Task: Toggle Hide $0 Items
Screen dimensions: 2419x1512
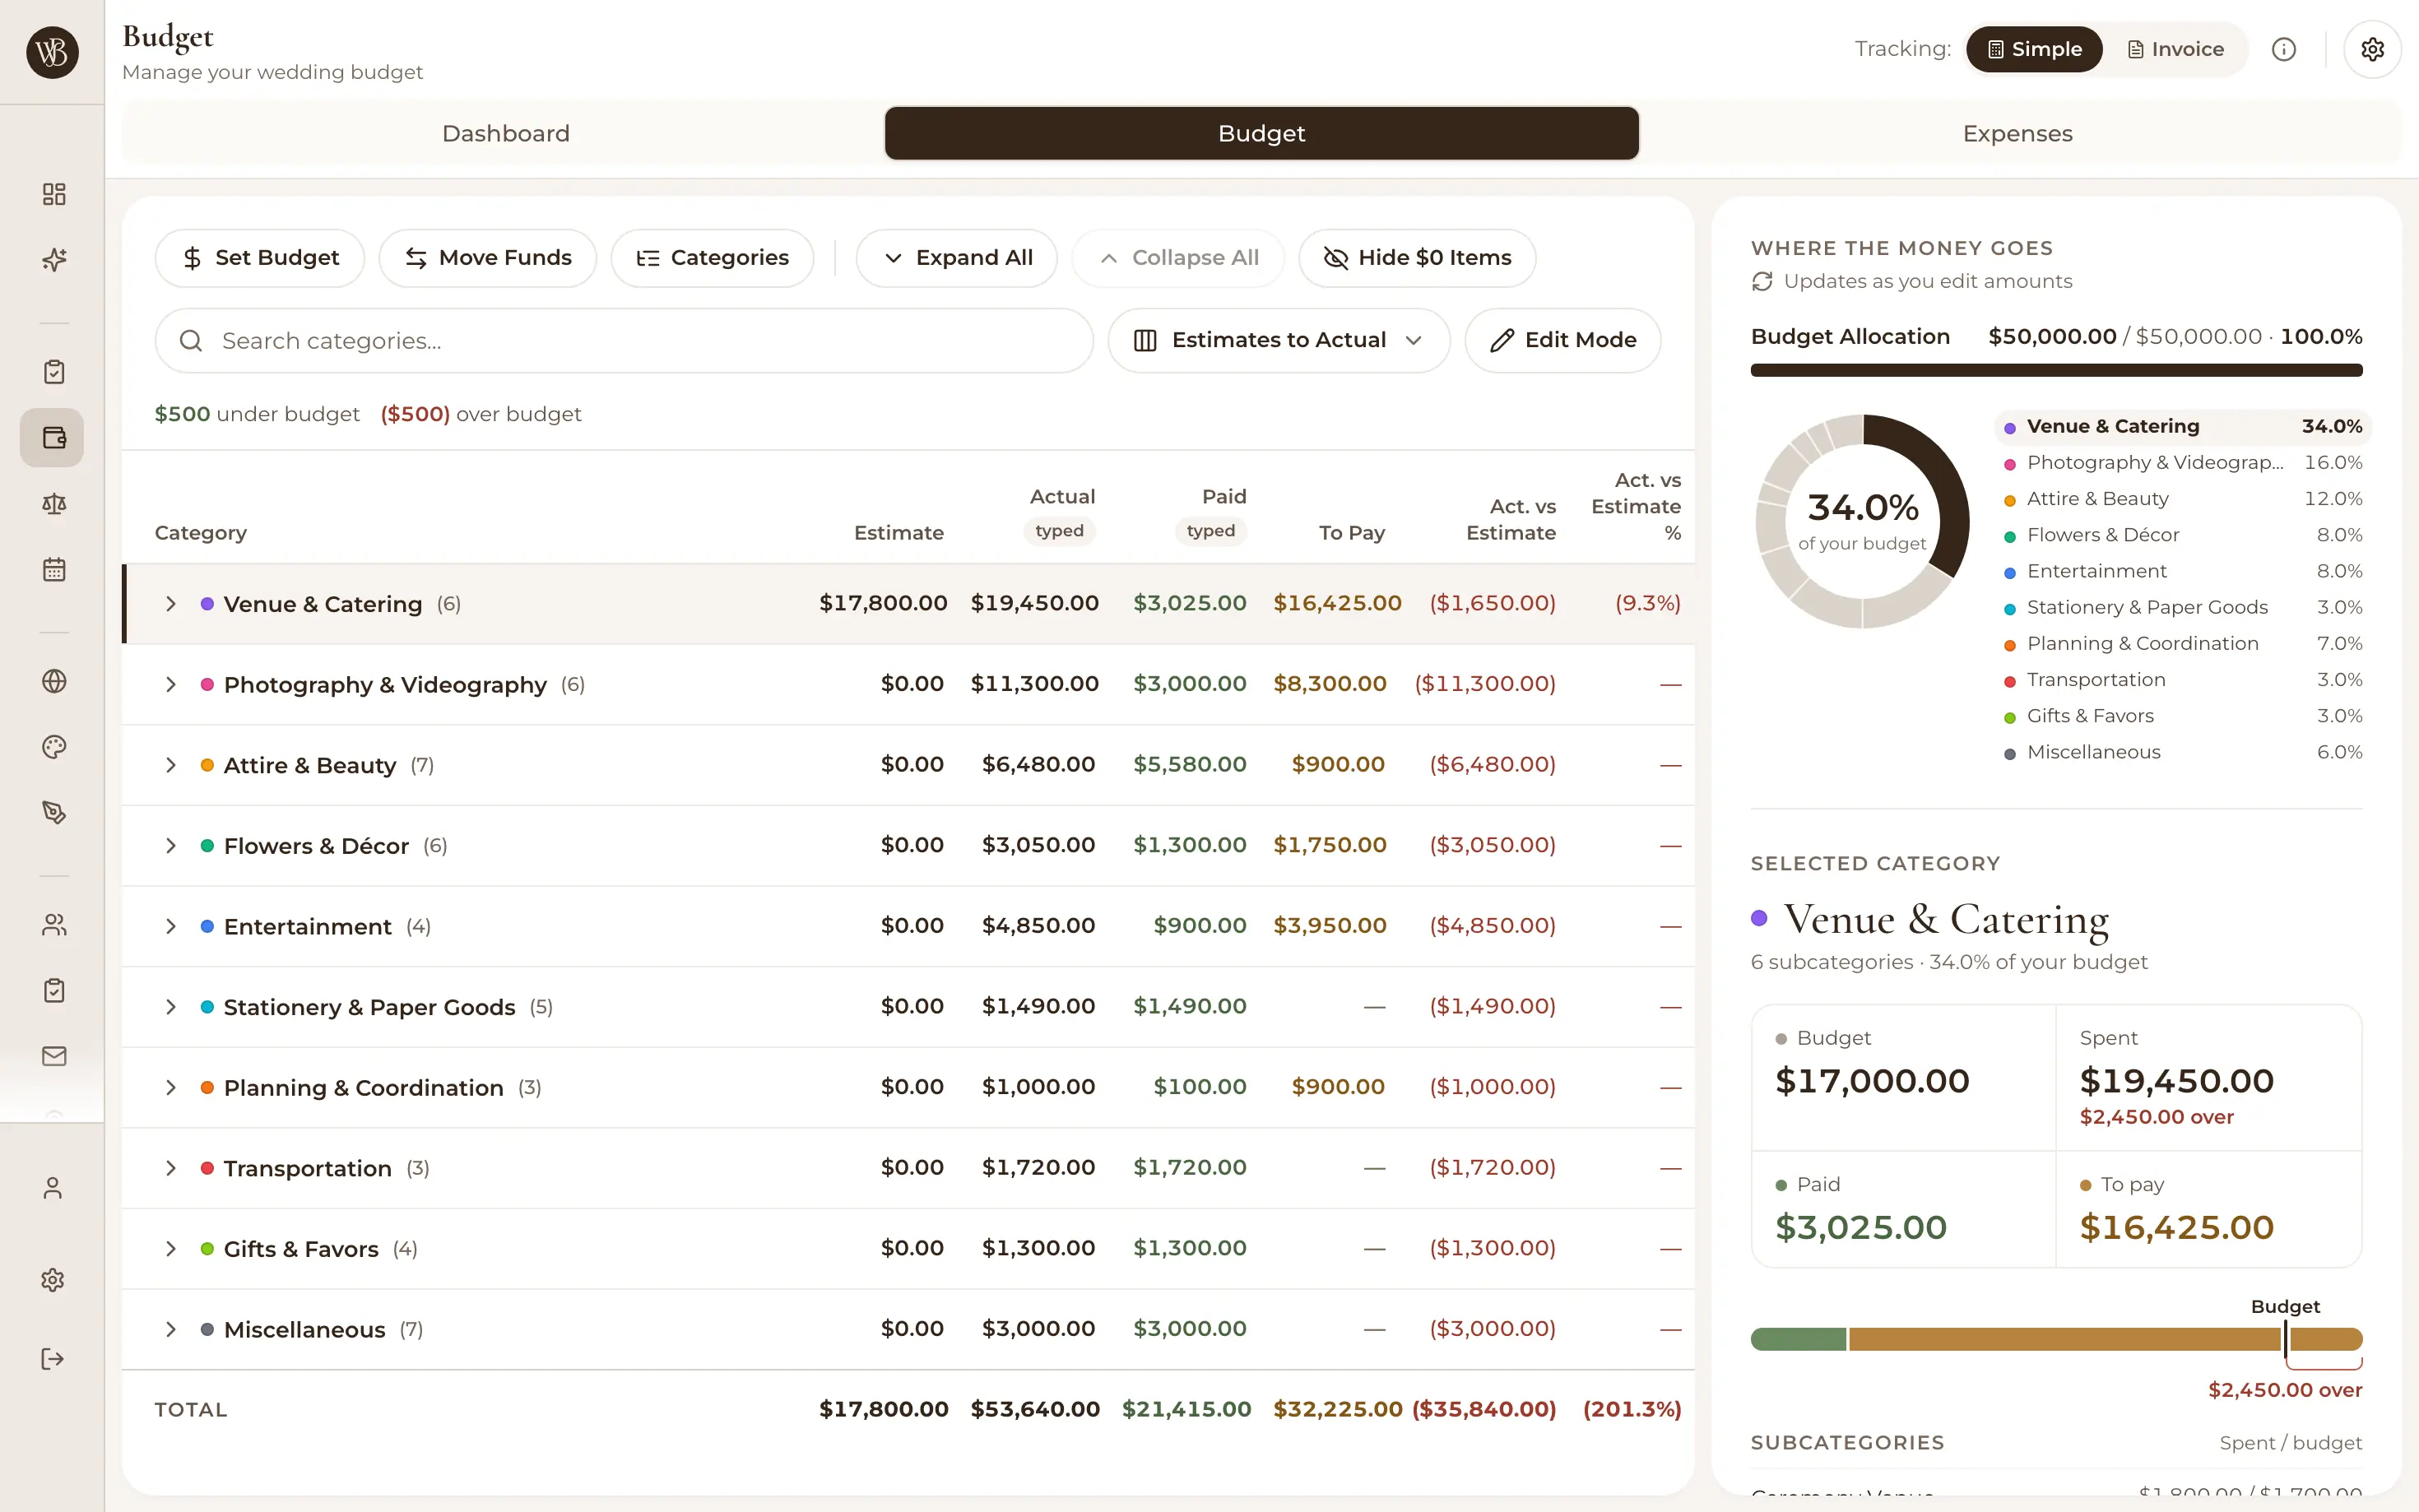Action: point(1417,258)
